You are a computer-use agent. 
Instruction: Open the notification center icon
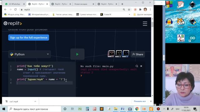195,109
